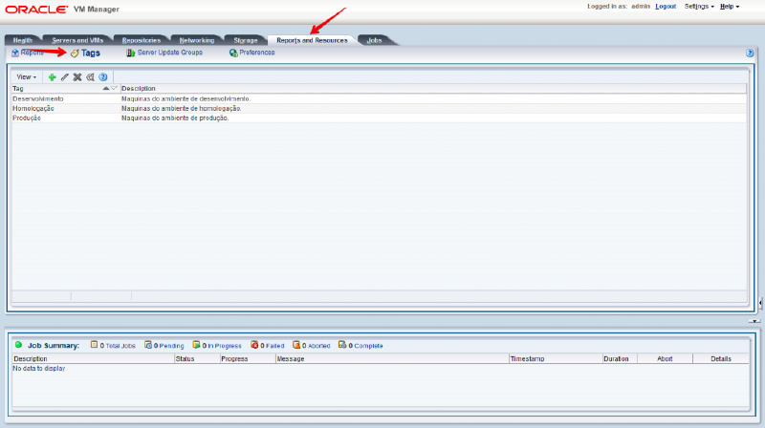
Task: Open the Help dropdown menu
Action: click(729, 7)
